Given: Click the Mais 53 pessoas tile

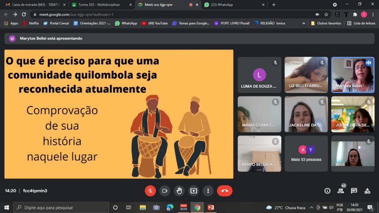Looking at the screenshot, I should coord(306,153).
